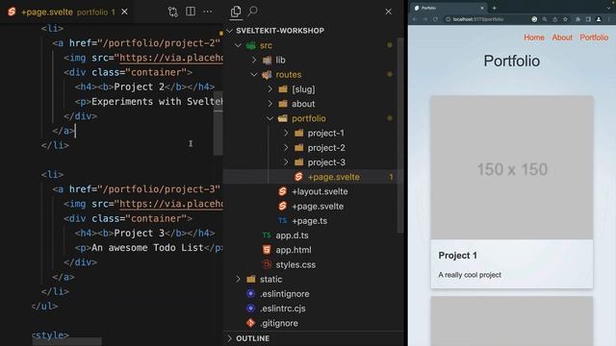This screenshot has width=616, height=346.
Task: Collapse the portfolio folder
Action: coord(270,118)
